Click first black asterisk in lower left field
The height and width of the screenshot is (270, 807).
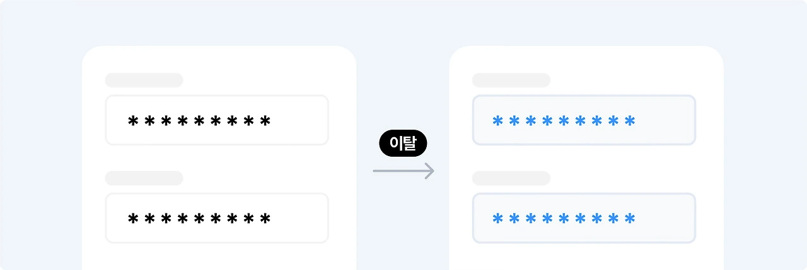[133, 218]
